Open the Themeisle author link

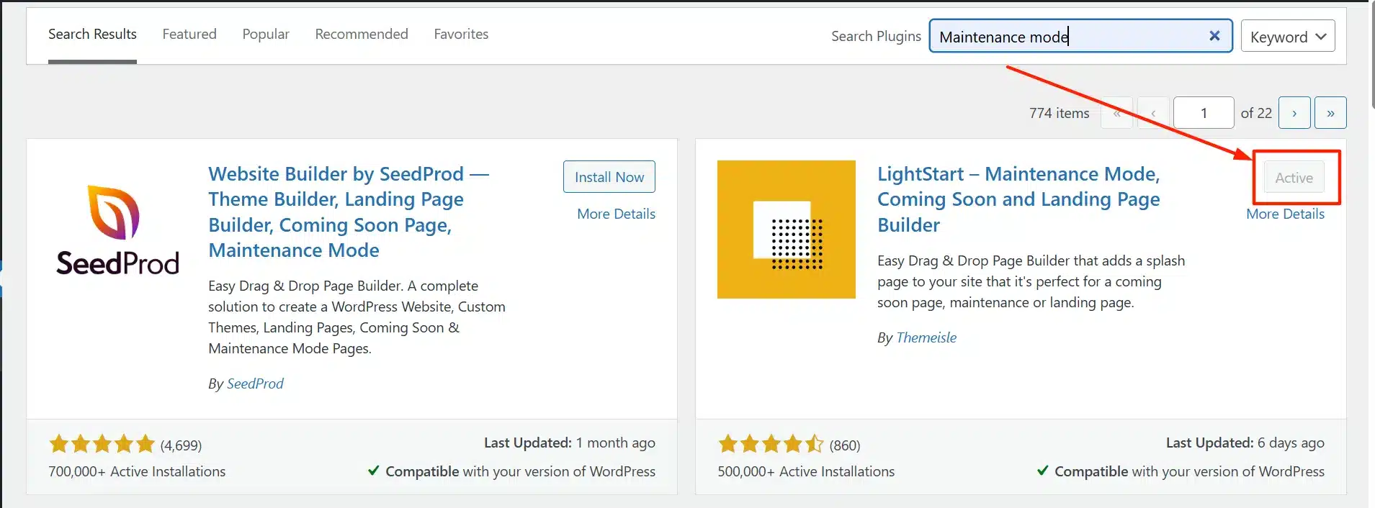(926, 337)
